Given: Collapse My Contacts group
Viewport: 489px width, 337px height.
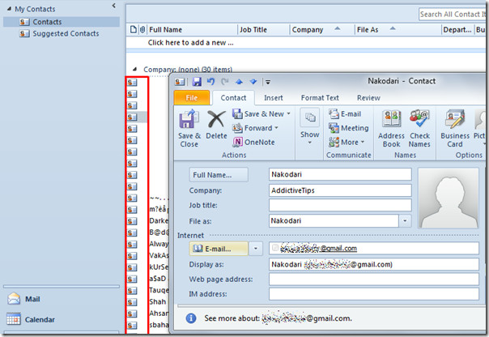Looking at the screenshot, I should click(9, 9).
